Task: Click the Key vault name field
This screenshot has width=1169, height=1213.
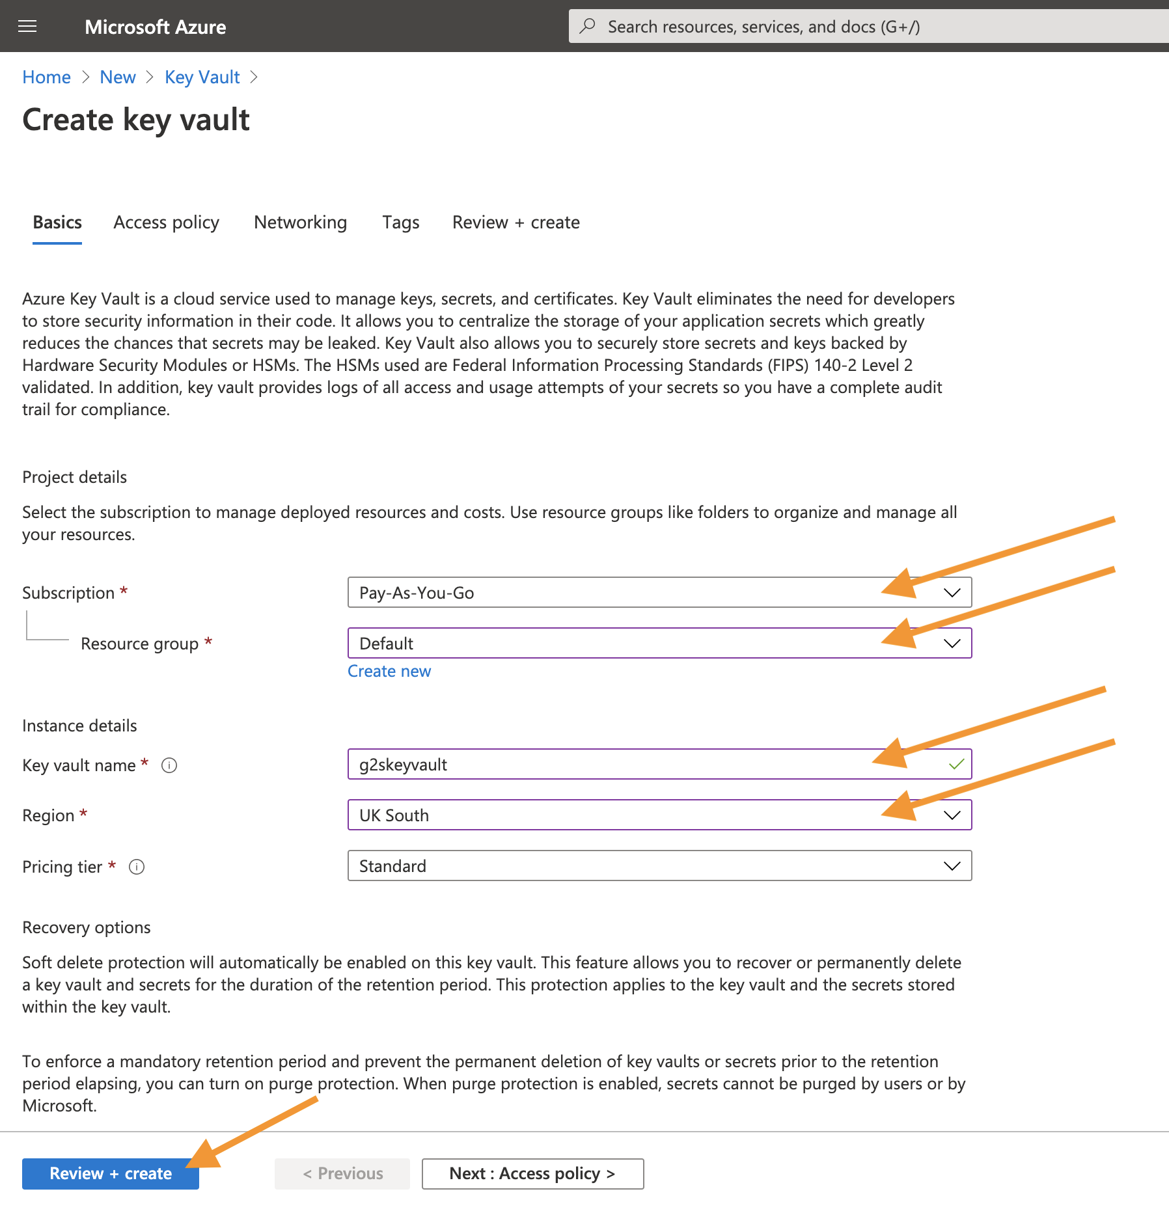Action: pos(660,764)
